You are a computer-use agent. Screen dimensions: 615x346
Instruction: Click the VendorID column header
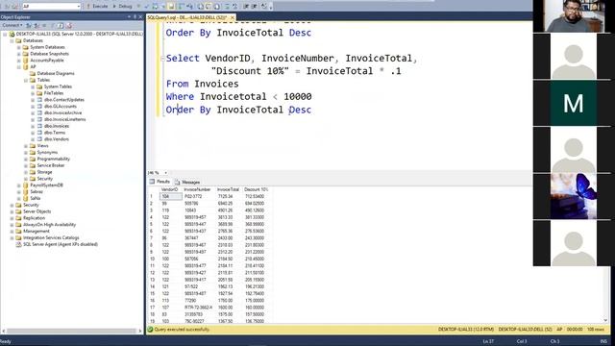(171, 189)
